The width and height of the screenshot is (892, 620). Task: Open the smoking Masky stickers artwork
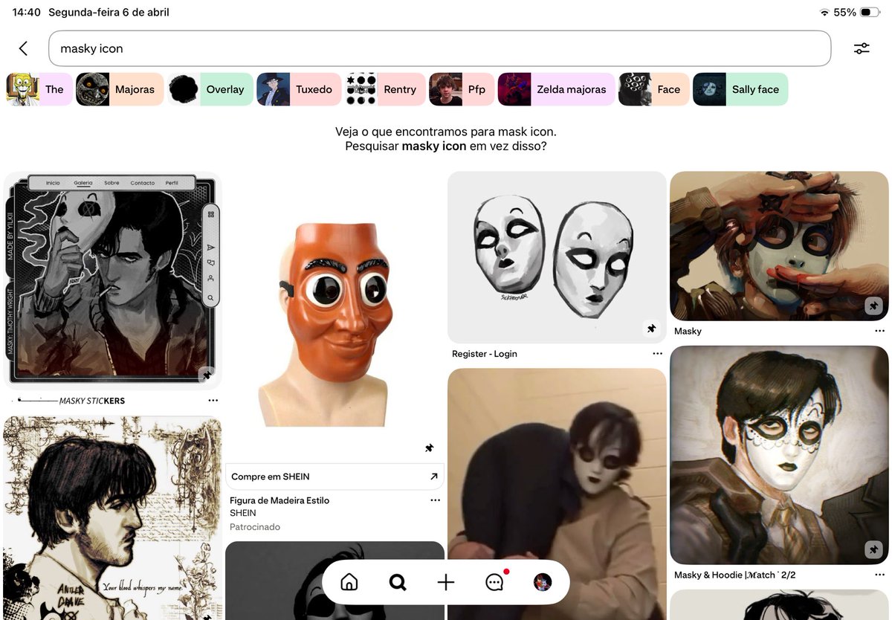[x=112, y=280]
